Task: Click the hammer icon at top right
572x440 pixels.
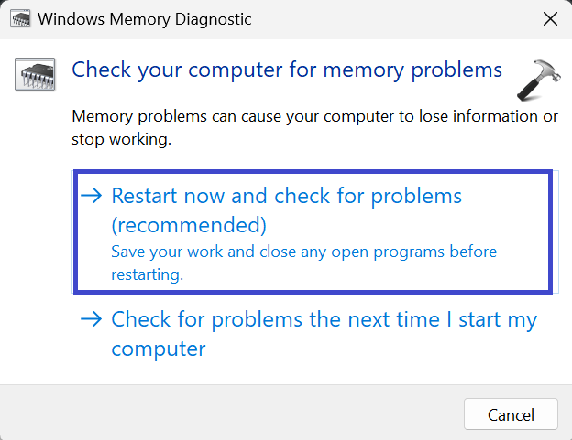Action: [x=536, y=79]
